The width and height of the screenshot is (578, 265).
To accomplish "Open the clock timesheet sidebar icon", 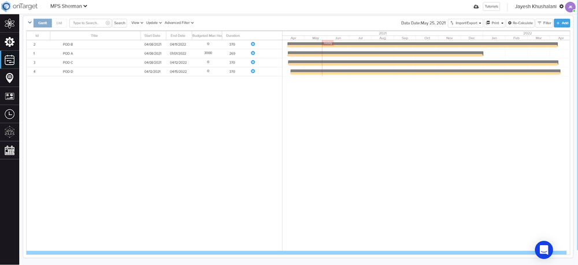I will tap(10, 115).
